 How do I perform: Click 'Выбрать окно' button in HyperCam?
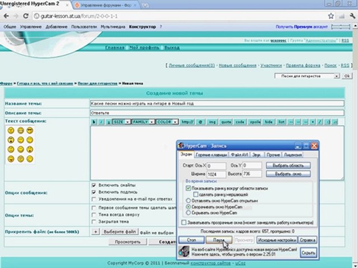click(x=288, y=174)
